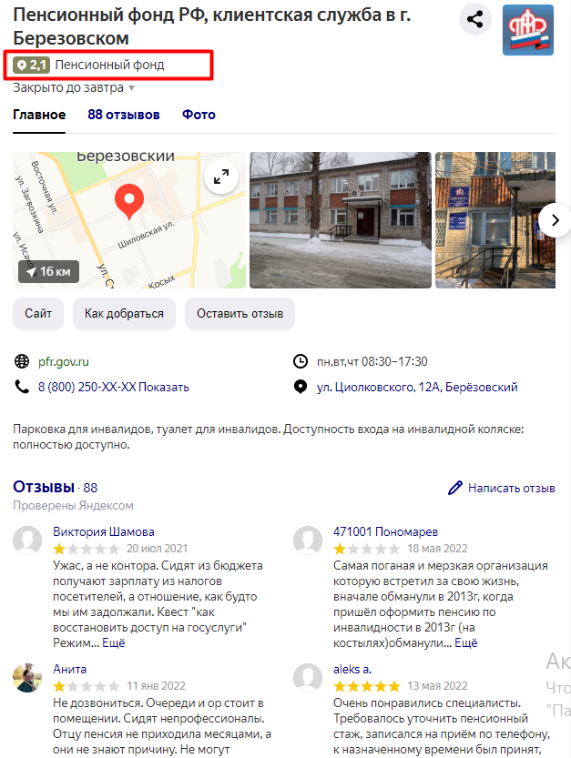The width and height of the screenshot is (571, 758).
Task: Click the Оставить отзыв button
Action: click(x=240, y=314)
